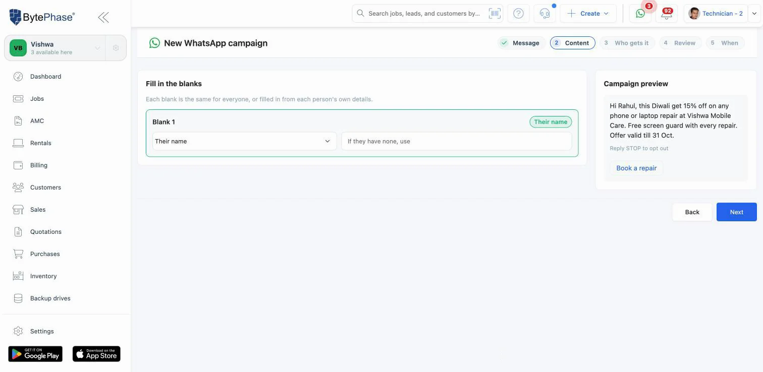Click the 'Campaign preview' heading
This screenshot has height=372, width=763.
(x=636, y=84)
